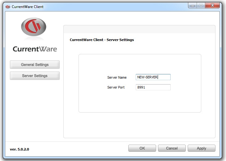
Task: Click into the Server Port field
Action: coord(153,87)
